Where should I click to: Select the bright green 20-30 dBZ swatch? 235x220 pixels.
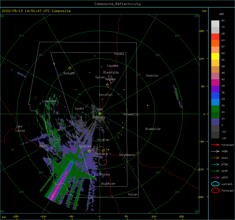coord(215,109)
